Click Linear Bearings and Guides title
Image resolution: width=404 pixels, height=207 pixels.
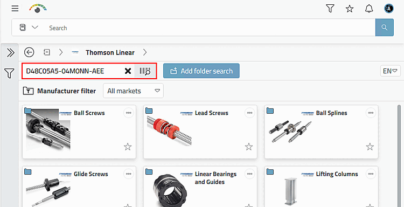coord(215,178)
